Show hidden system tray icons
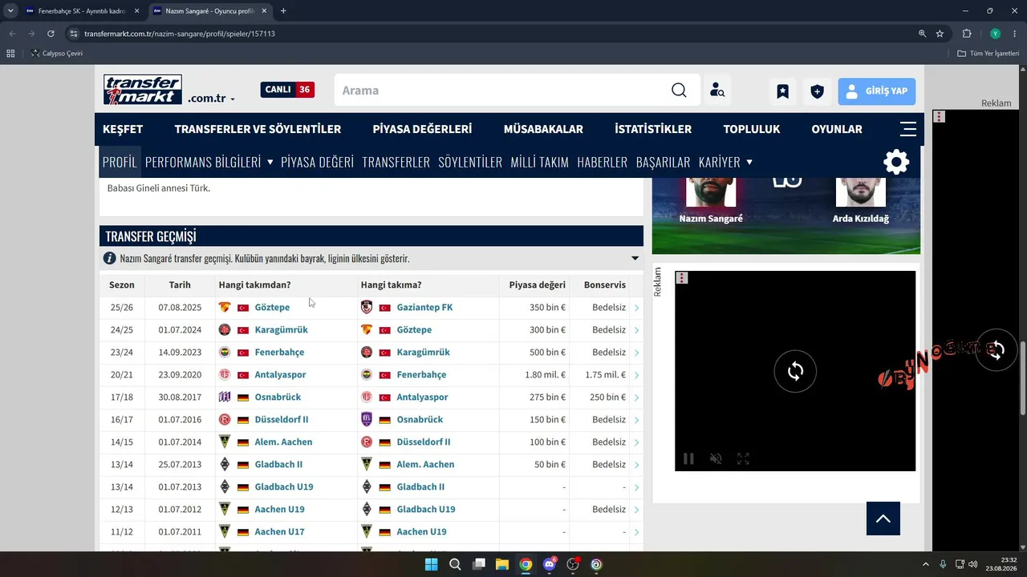 pyautogui.click(x=925, y=564)
